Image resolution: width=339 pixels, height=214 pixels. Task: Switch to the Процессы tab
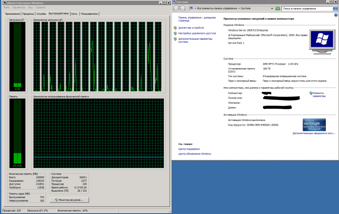(28, 14)
